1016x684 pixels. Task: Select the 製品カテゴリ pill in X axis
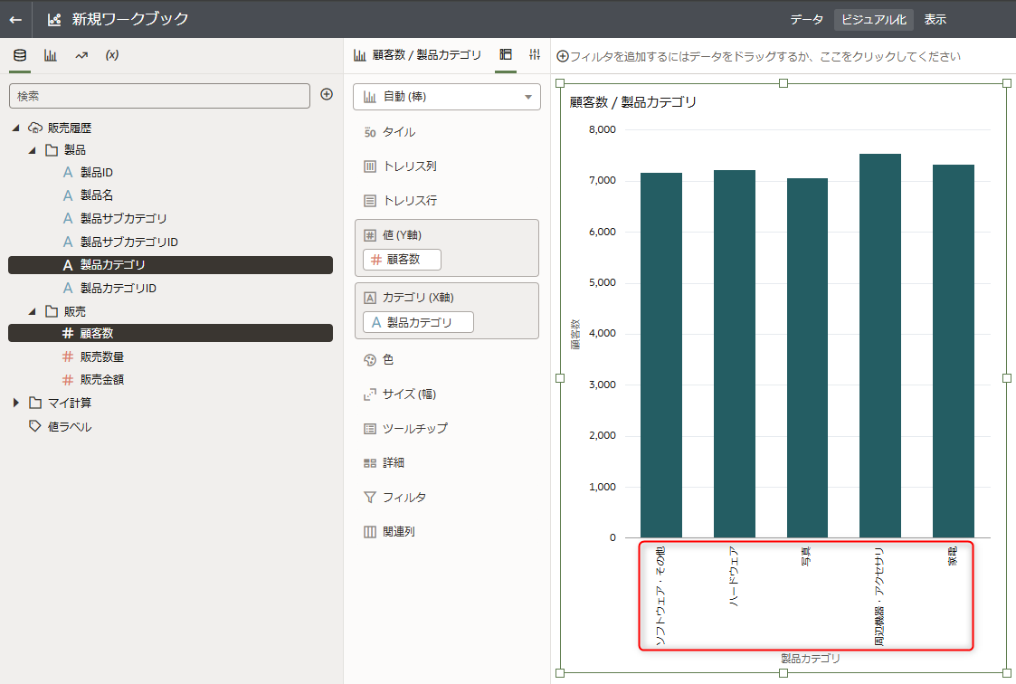418,322
